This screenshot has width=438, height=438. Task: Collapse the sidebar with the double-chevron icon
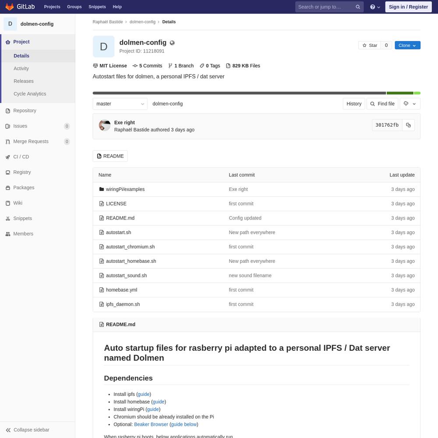[8, 430]
